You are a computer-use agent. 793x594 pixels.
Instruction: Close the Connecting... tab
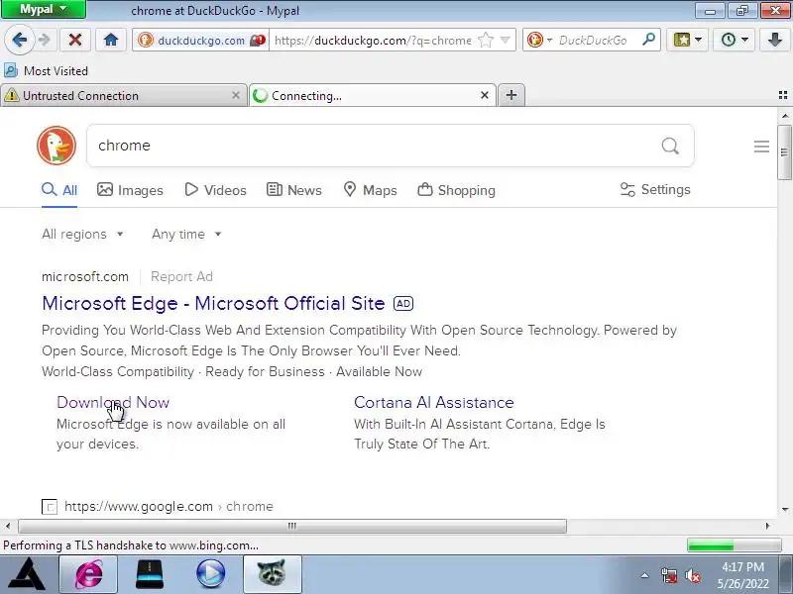tap(485, 95)
